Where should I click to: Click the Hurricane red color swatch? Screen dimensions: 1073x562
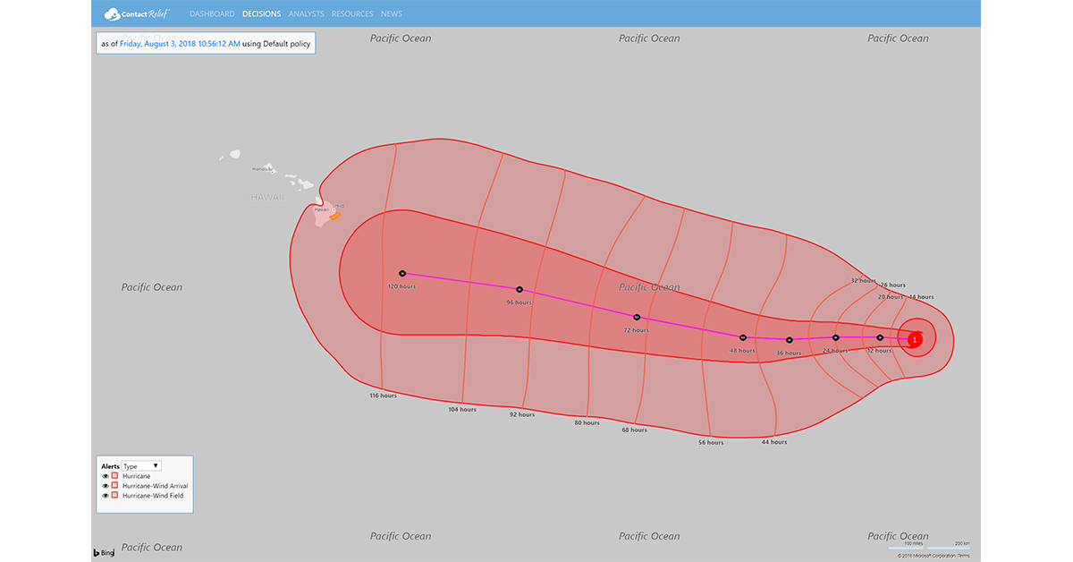tap(115, 476)
